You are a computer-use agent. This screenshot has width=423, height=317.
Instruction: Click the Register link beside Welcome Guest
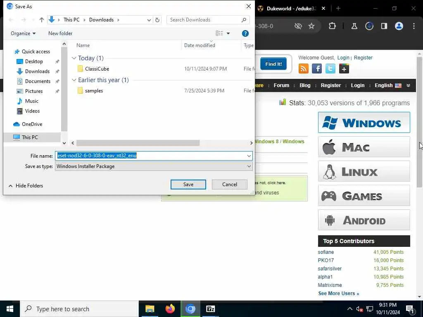click(363, 58)
